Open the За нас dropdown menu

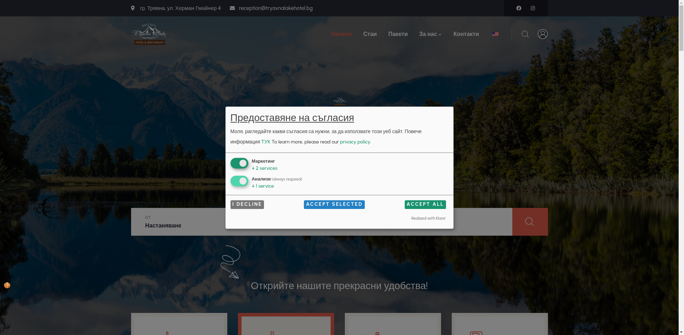click(x=430, y=34)
